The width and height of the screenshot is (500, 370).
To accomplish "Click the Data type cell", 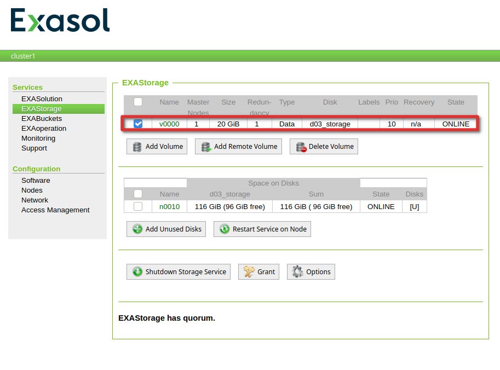I will pos(286,124).
